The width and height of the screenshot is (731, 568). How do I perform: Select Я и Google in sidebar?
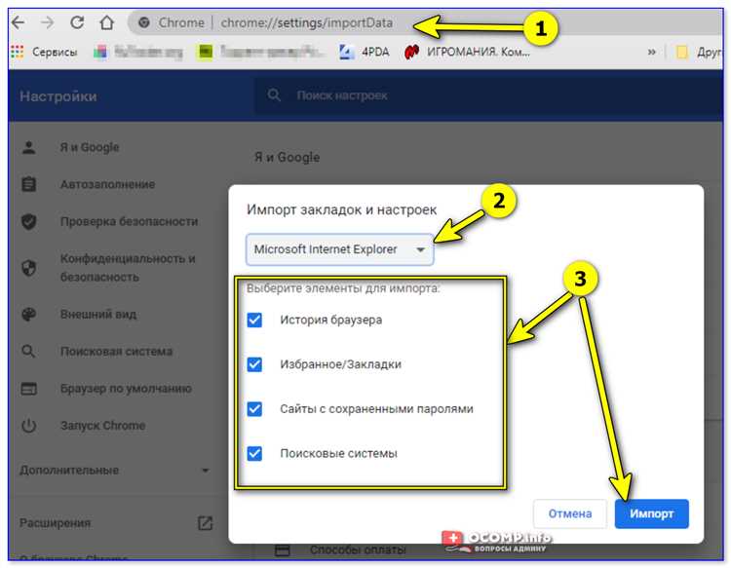coord(90,147)
